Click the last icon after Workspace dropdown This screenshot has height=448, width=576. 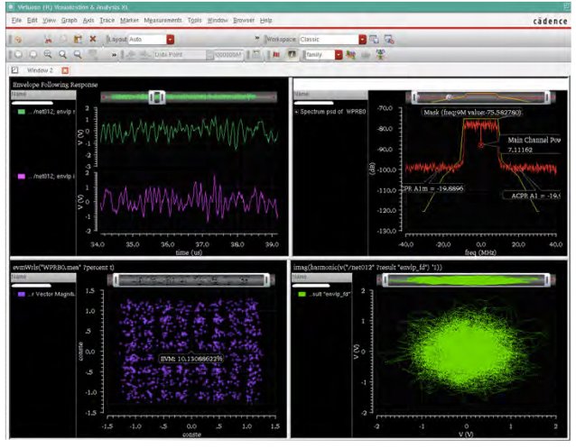389,40
